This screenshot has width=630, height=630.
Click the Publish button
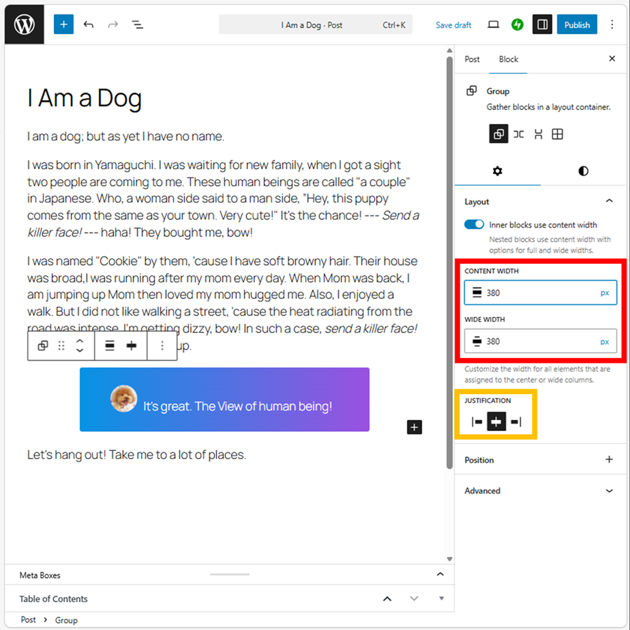click(577, 25)
